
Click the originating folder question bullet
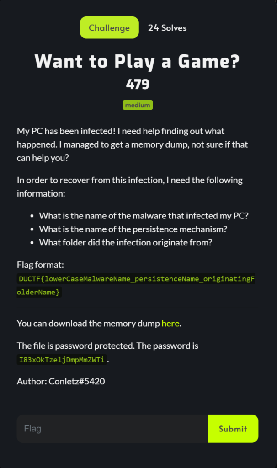tap(125, 243)
